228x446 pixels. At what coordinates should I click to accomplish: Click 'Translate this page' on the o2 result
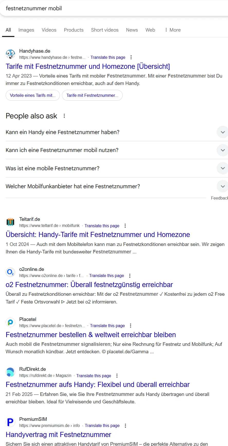pyautogui.click(x=107, y=276)
